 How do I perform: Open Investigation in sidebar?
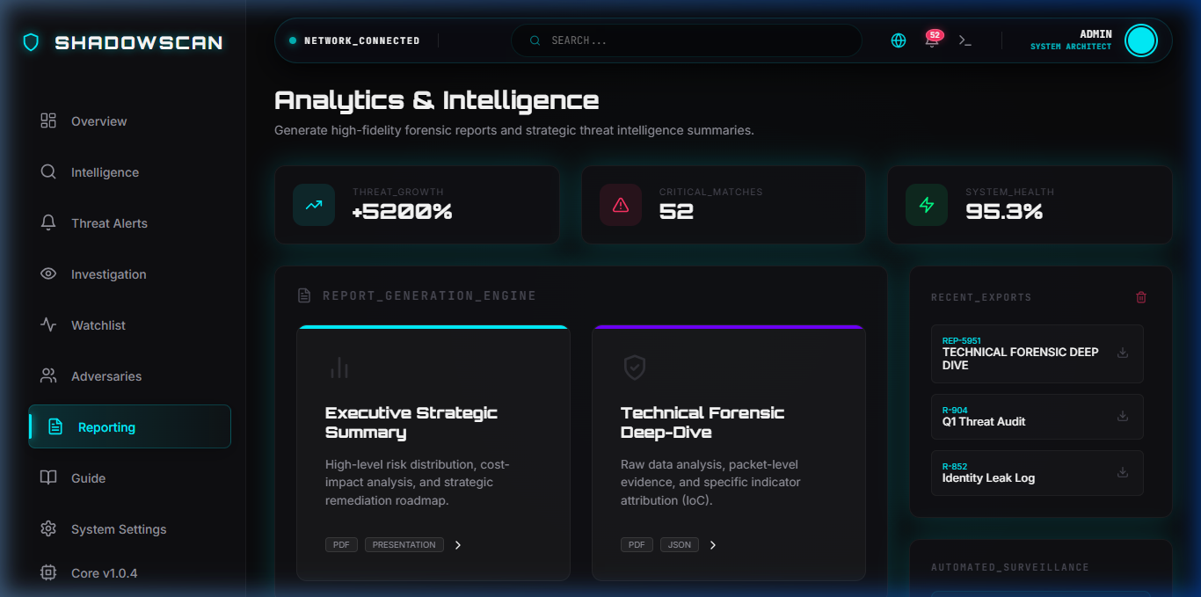click(130, 274)
